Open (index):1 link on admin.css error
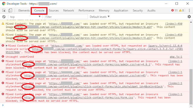 coord(175,61)
